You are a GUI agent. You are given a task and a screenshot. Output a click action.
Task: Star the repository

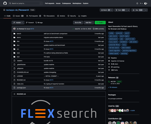[138, 10]
